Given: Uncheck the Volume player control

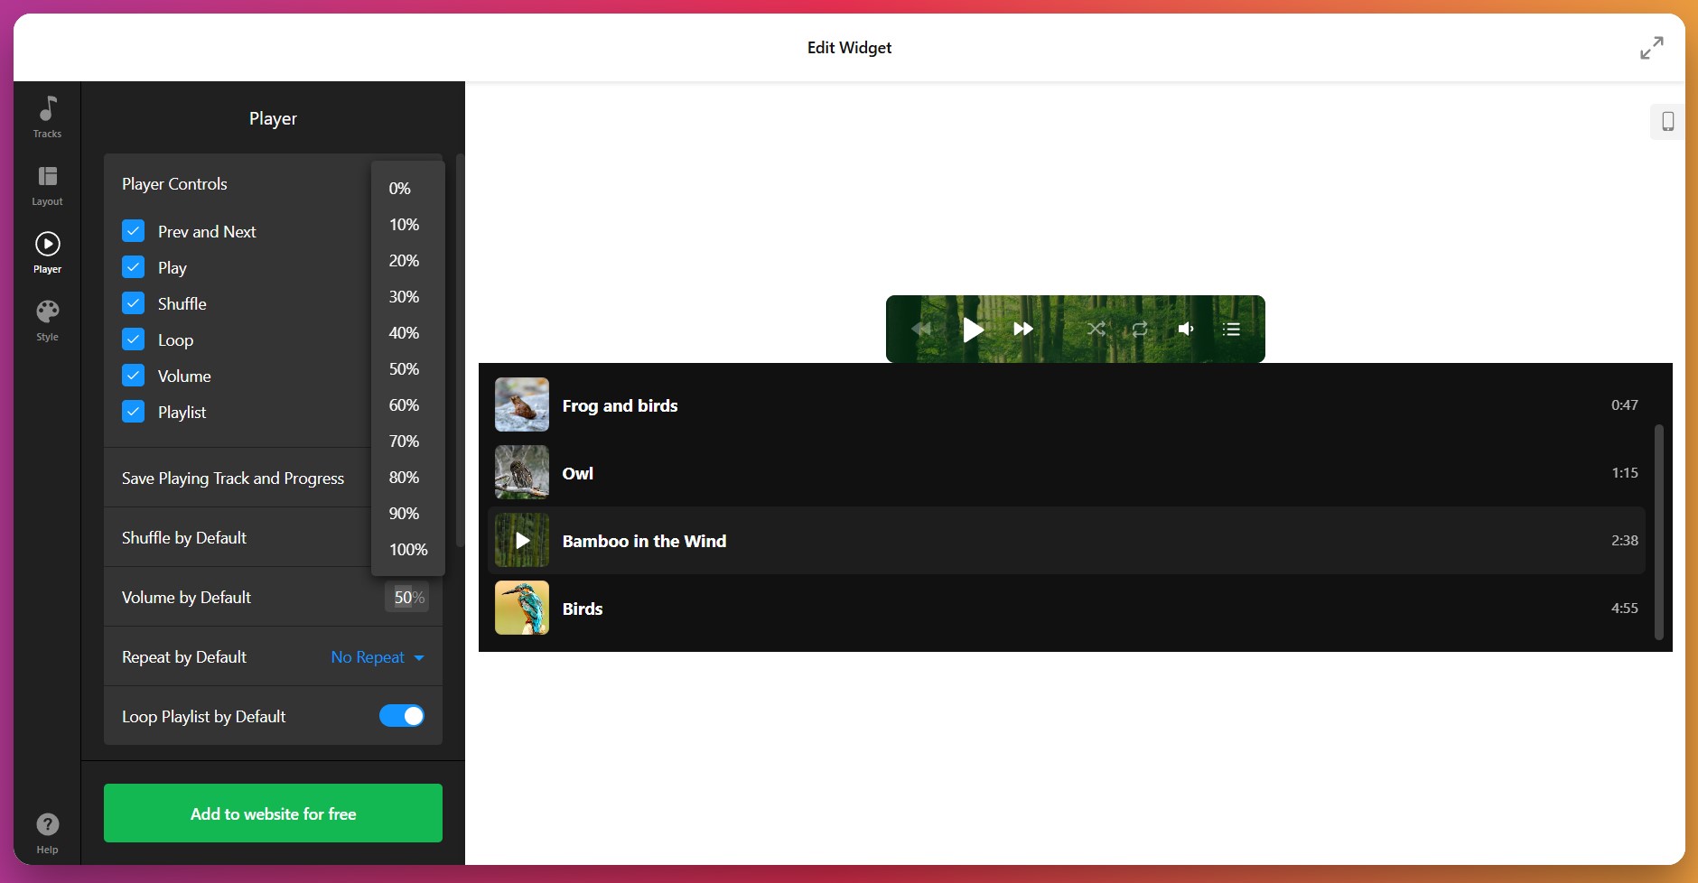Looking at the screenshot, I should pos(134,376).
